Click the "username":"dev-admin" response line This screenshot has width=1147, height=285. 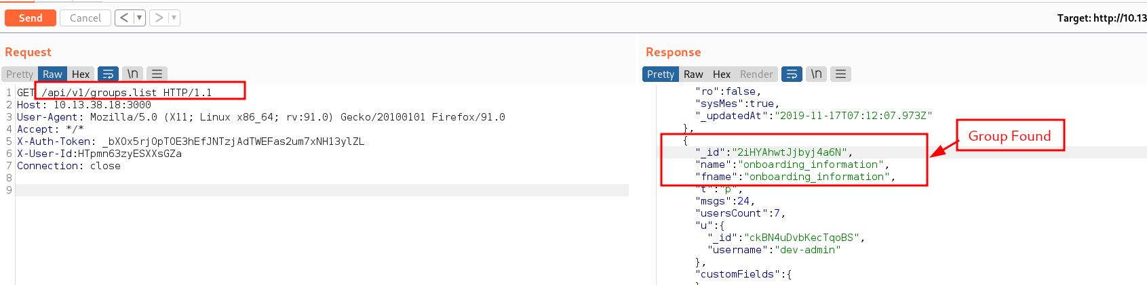(x=774, y=250)
